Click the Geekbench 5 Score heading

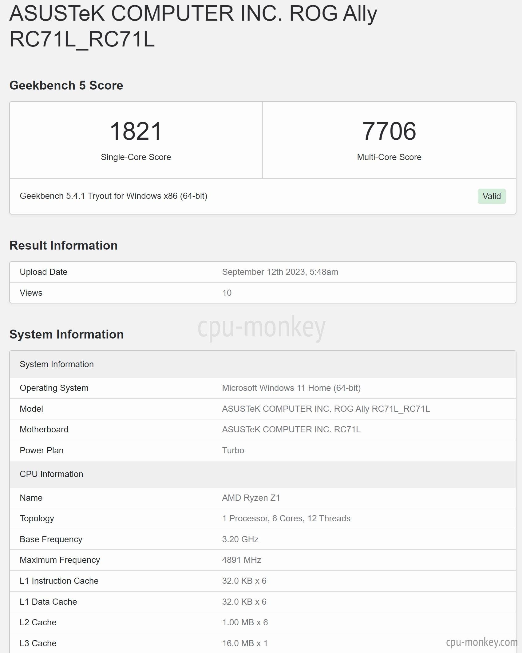66,85
